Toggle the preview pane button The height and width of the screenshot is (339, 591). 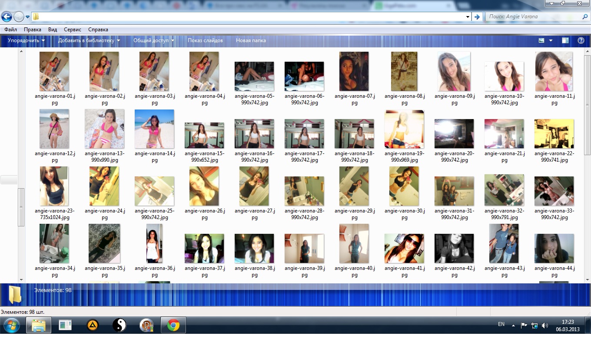point(565,40)
